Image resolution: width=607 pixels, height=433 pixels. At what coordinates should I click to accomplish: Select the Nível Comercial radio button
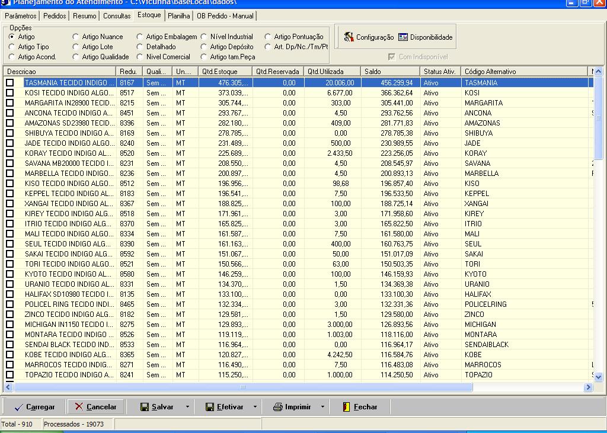tap(140, 57)
